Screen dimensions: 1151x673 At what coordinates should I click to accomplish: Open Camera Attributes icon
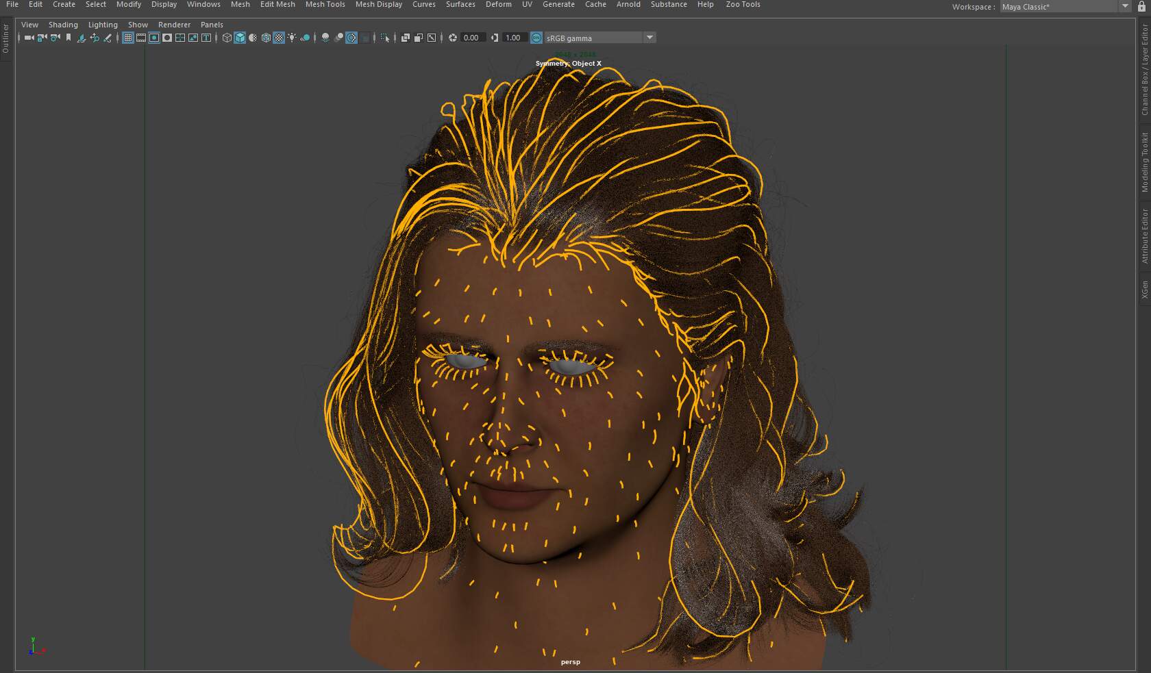(55, 38)
